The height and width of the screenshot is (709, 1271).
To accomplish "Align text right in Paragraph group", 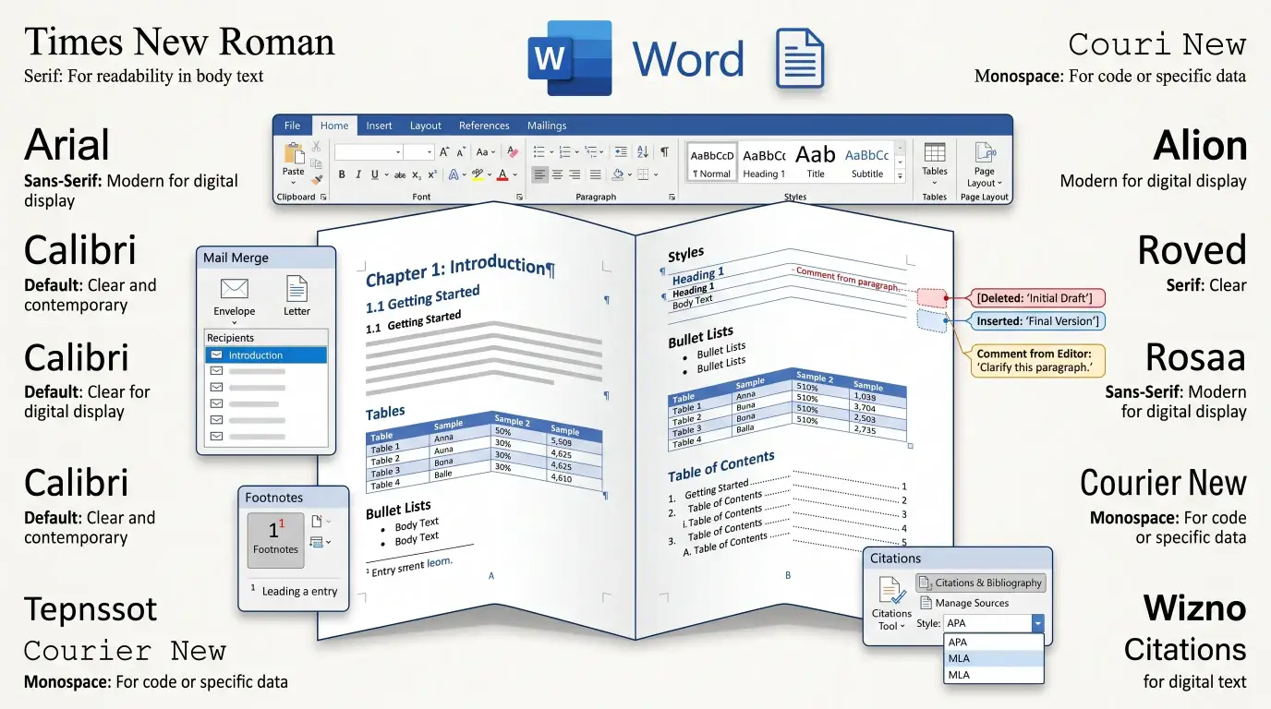I will (x=575, y=174).
